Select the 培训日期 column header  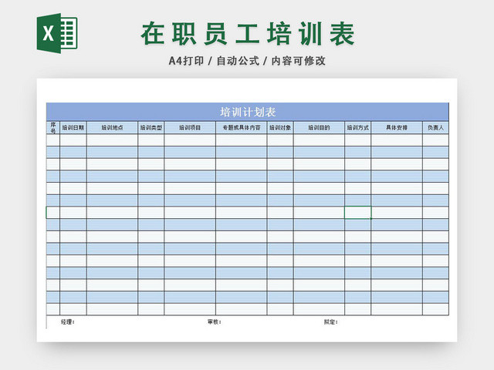click(73, 128)
